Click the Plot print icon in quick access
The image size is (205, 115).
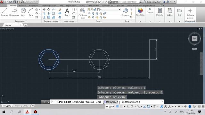click(22, 2)
